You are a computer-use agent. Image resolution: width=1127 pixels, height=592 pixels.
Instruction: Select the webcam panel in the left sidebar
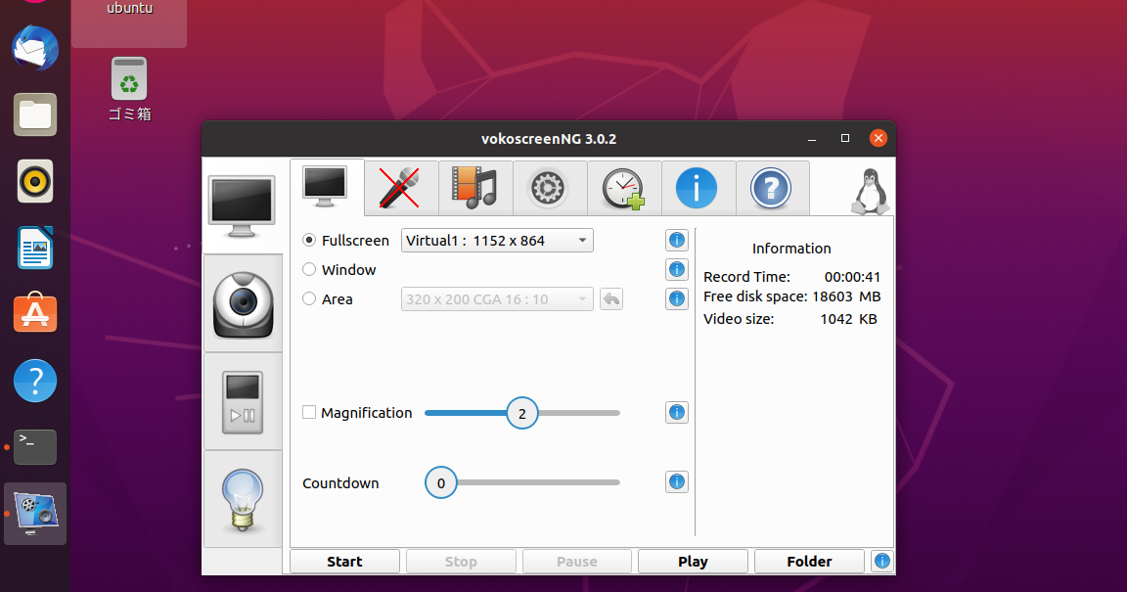tap(243, 303)
